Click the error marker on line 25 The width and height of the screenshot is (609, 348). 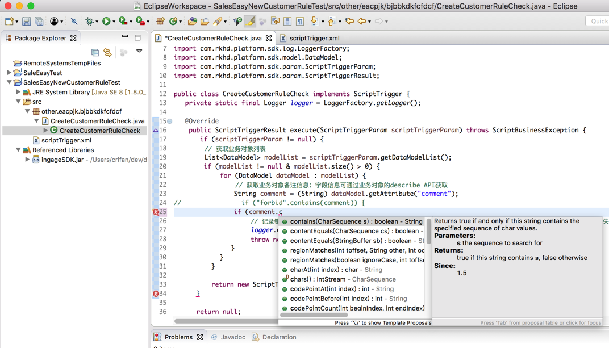tap(156, 212)
